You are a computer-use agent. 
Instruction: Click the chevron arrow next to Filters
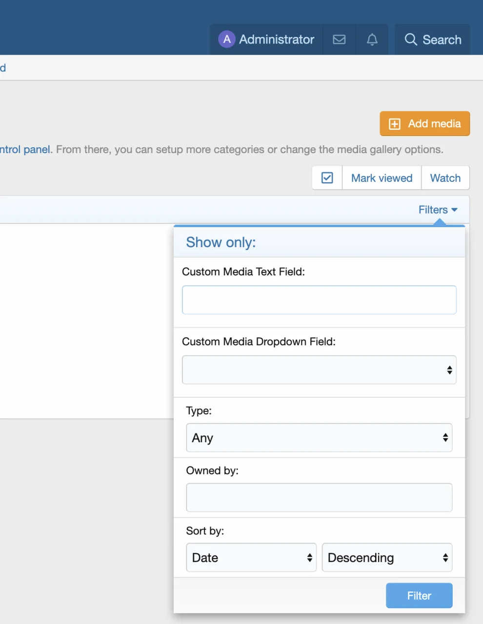455,210
